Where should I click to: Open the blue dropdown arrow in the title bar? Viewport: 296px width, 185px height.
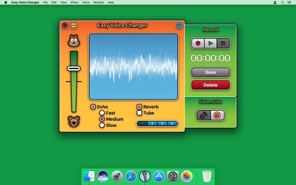click(x=179, y=25)
